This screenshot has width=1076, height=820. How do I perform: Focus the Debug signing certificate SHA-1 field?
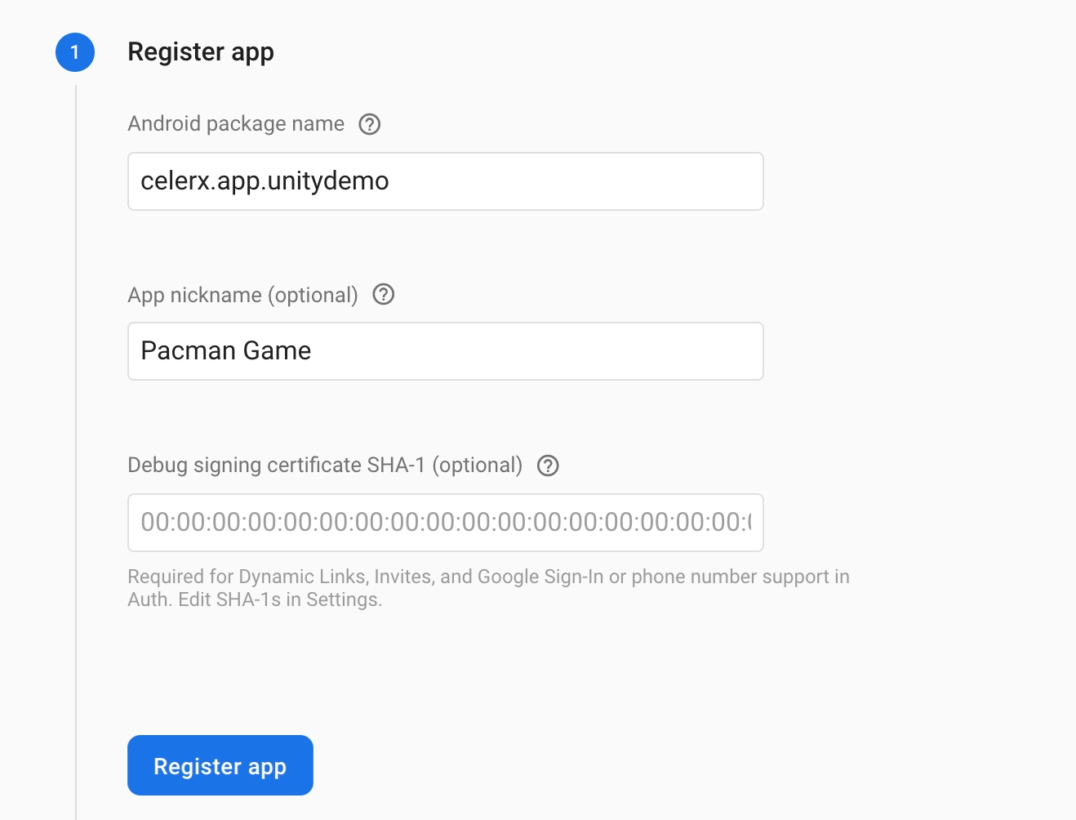446,523
